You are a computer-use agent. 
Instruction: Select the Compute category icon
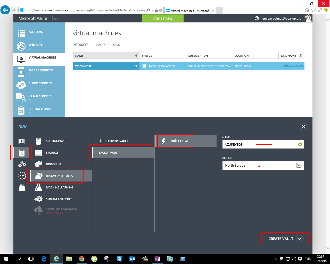pyautogui.click(x=22, y=141)
